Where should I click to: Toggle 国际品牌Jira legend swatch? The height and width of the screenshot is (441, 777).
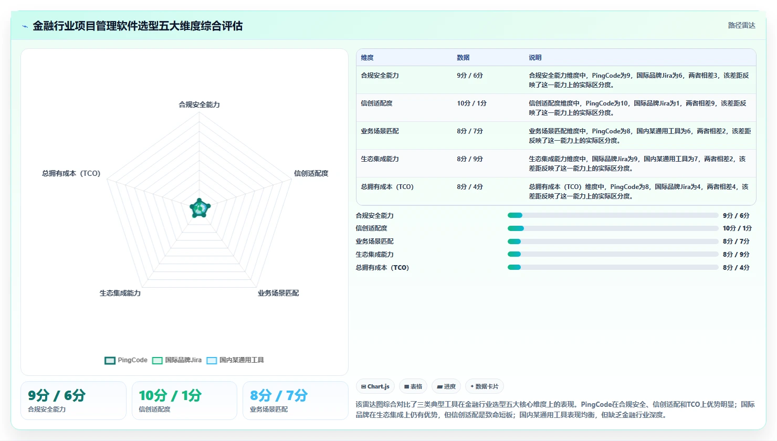pyautogui.click(x=157, y=360)
